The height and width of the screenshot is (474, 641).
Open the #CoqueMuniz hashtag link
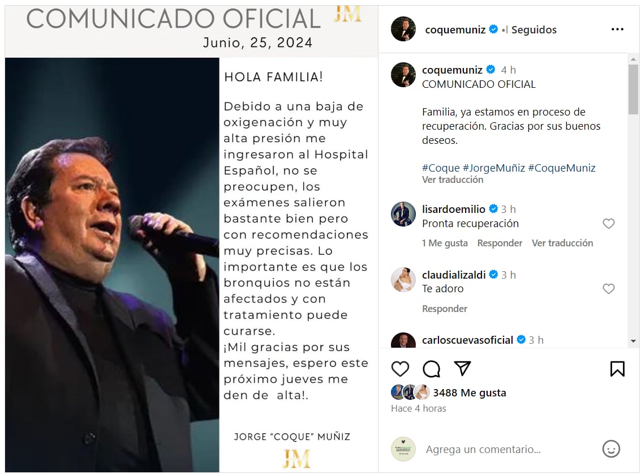[x=562, y=168]
